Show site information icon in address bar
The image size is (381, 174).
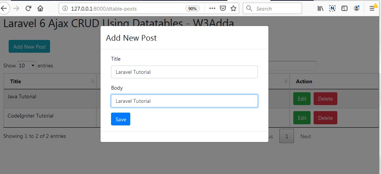(x=65, y=9)
